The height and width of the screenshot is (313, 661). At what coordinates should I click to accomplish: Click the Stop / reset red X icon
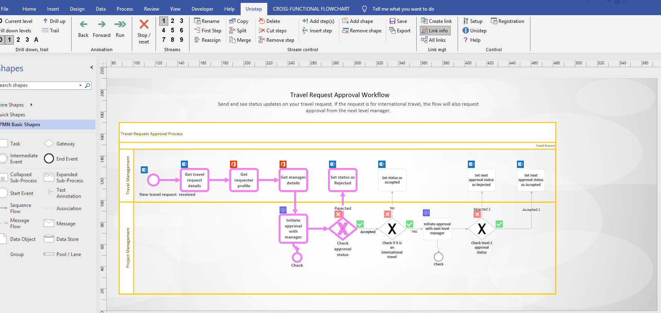144,25
